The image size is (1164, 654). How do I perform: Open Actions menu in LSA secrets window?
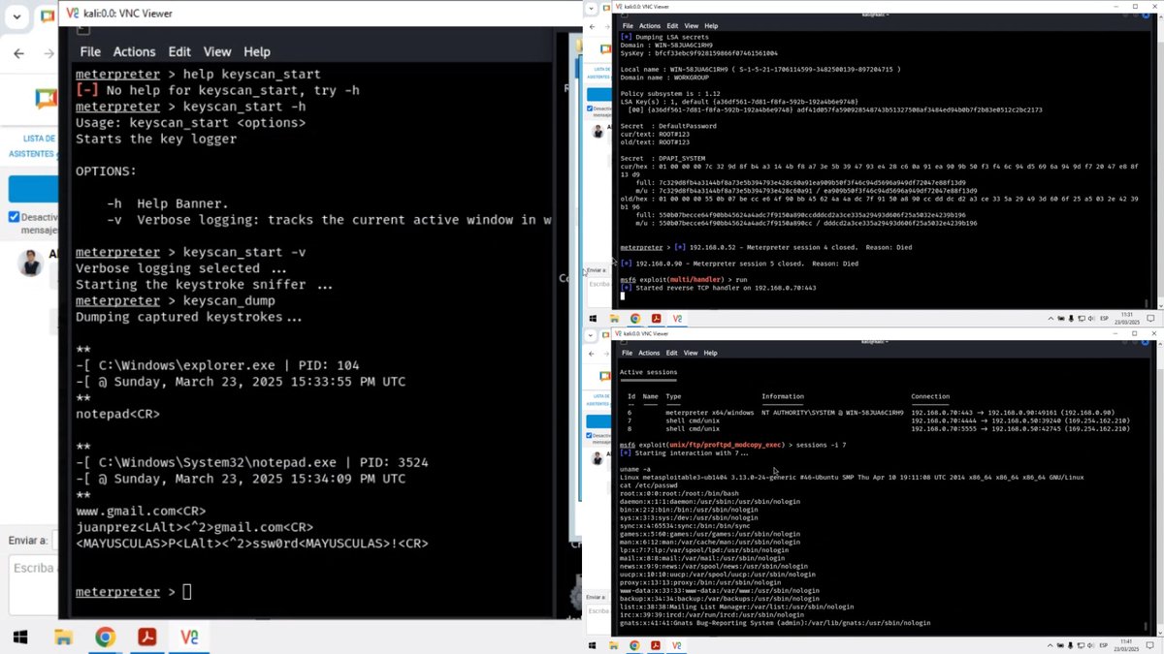pyautogui.click(x=650, y=26)
